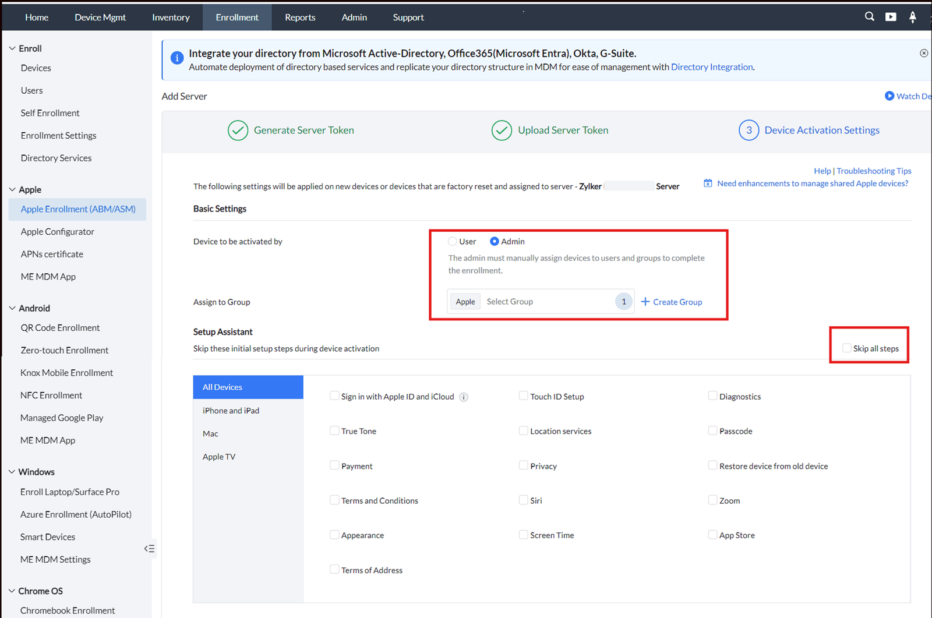The image size is (932, 618).
Task: Check the Siri checkbox
Action: pyautogui.click(x=523, y=500)
